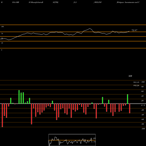Click the RSI axis label 100
Image resolution: width=146 pixels, height=146 pixels.
click(x=3, y=27)
